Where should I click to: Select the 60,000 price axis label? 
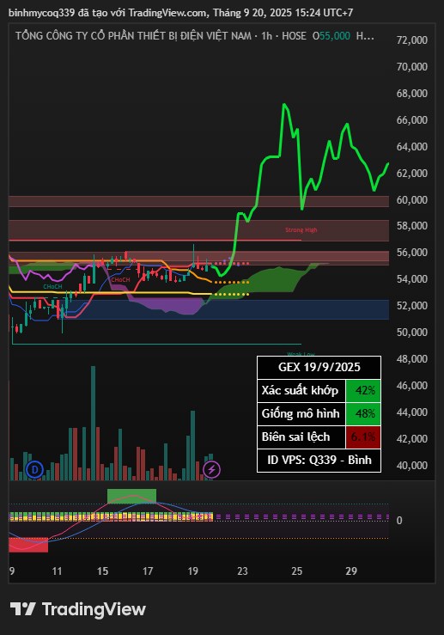[x=411, y=199]
